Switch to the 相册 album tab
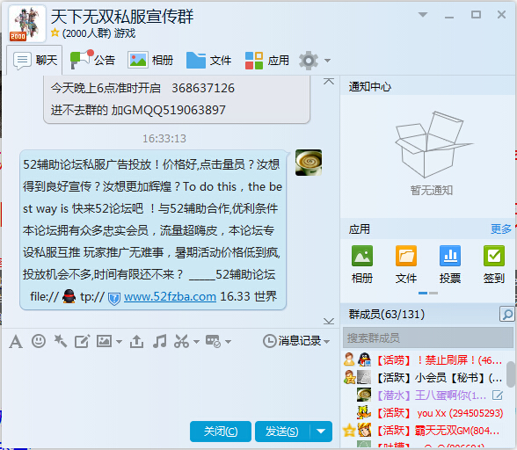This screenshot has width=517, height=450. pos(150,61)
